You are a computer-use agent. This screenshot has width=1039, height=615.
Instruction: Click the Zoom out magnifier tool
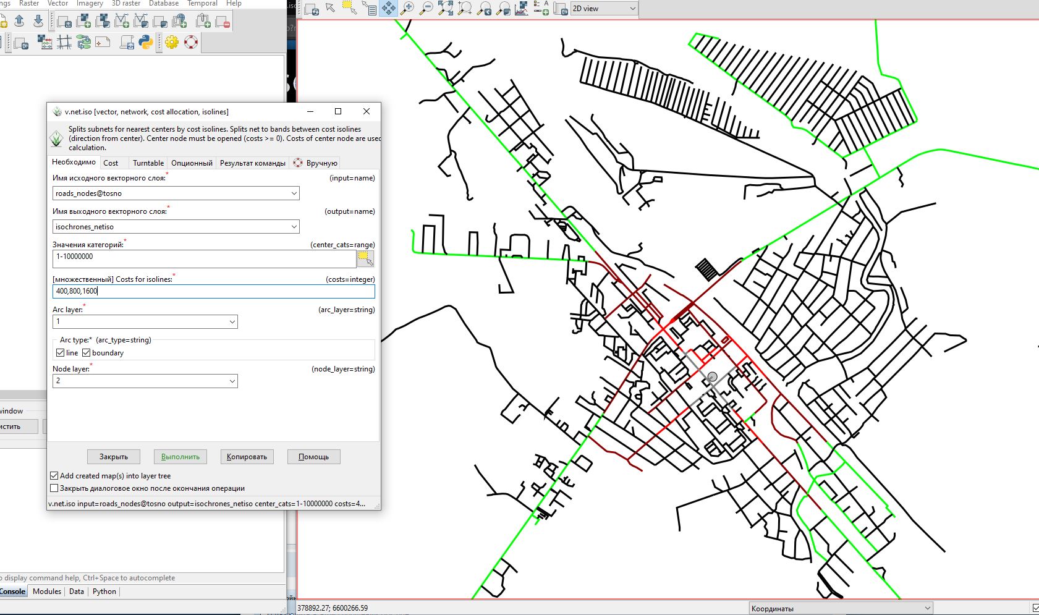[x=426, y=9]
